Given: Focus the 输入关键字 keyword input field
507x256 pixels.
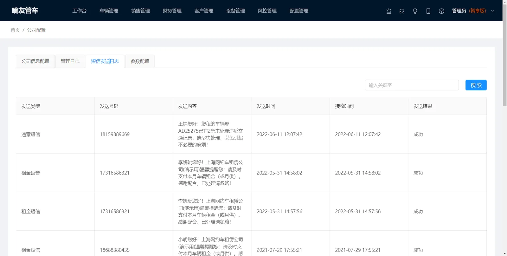Looking at the screenshot, I should pos(412,85).
